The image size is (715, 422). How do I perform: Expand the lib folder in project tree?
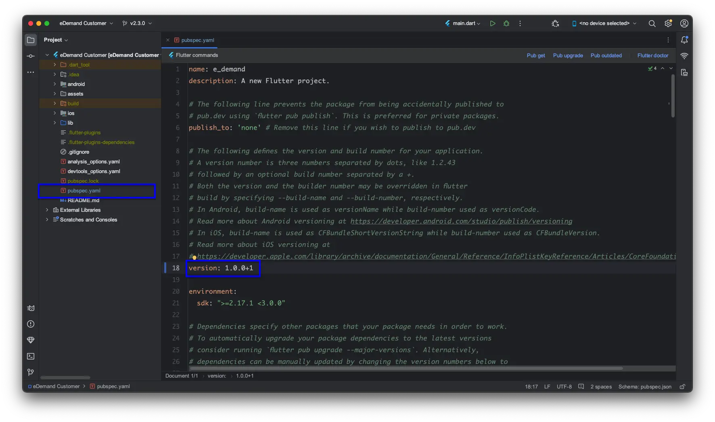click(x=55, y=123)
